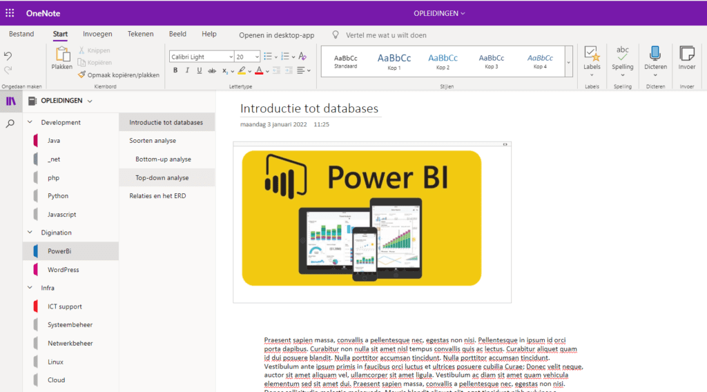This screenshot has height=392, width=707.
Task: Open font color dropdown arrow
Action: point(267,71)
